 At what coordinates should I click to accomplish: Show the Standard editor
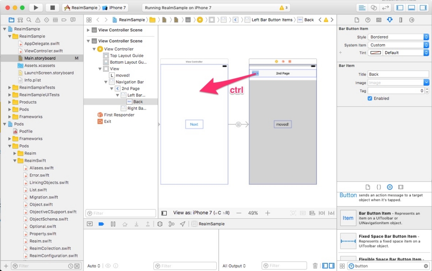pos(362,8)
